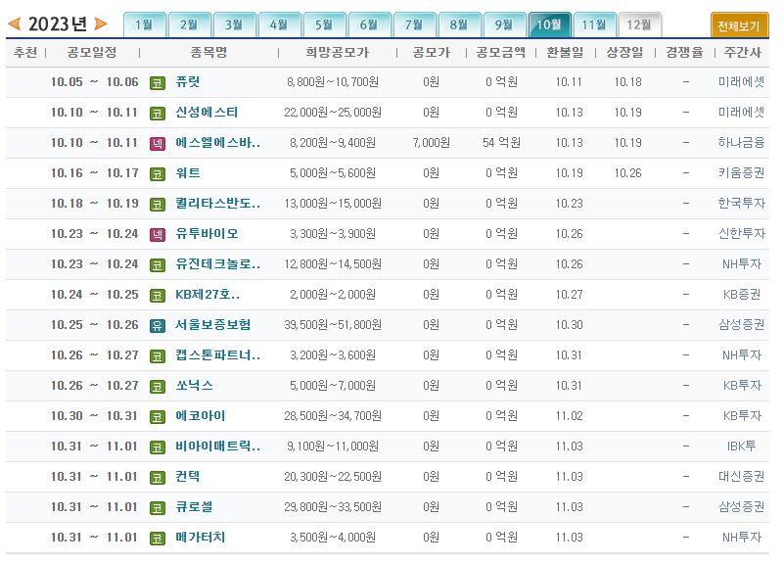Go to next year arrow
This screenshot has height=565, width=784.
pos(101,24)
